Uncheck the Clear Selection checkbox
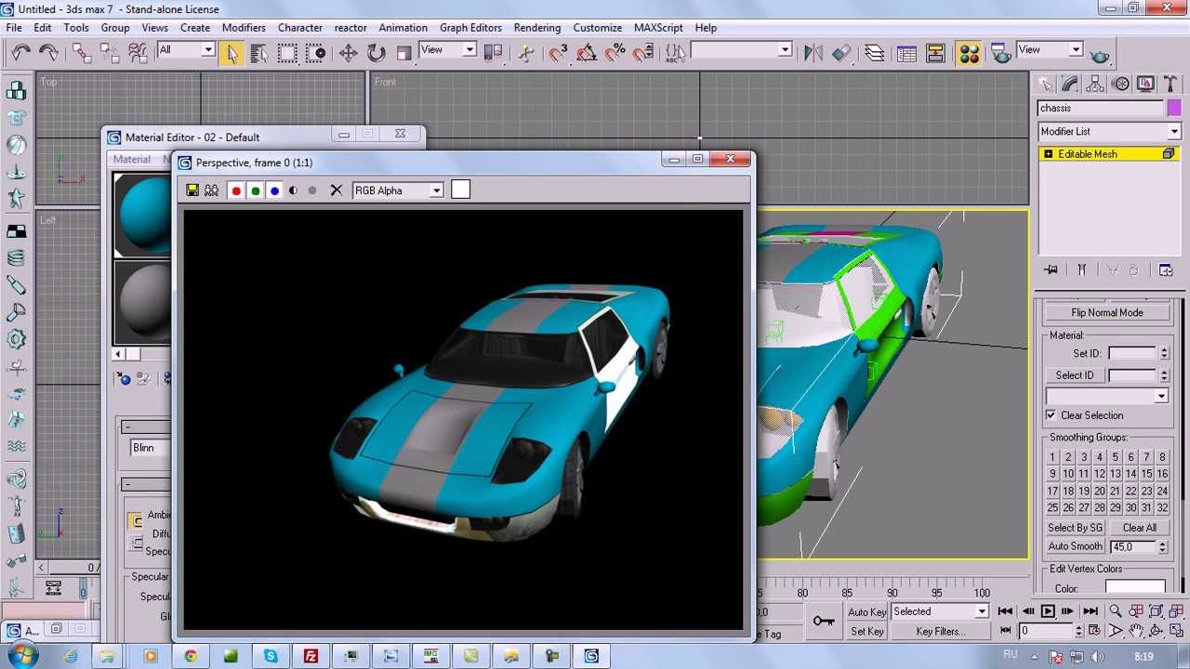 (1051, 415)
